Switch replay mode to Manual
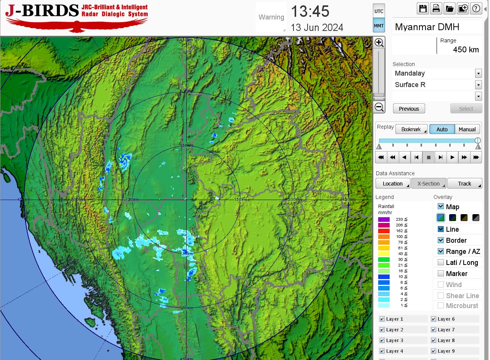Image resolution: width=490 pixels, height=360 pixels. [467, 129]
